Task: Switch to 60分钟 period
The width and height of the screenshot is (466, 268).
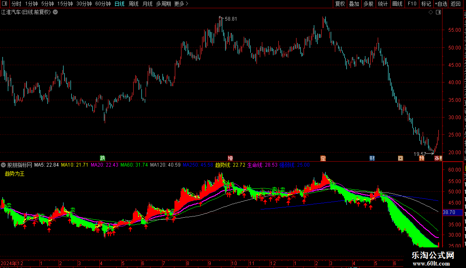Action: [103, 4]
